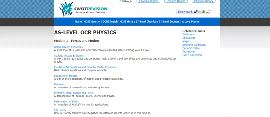
Task: Go to Home in navigation bar
Action: [x=78, y=21]
